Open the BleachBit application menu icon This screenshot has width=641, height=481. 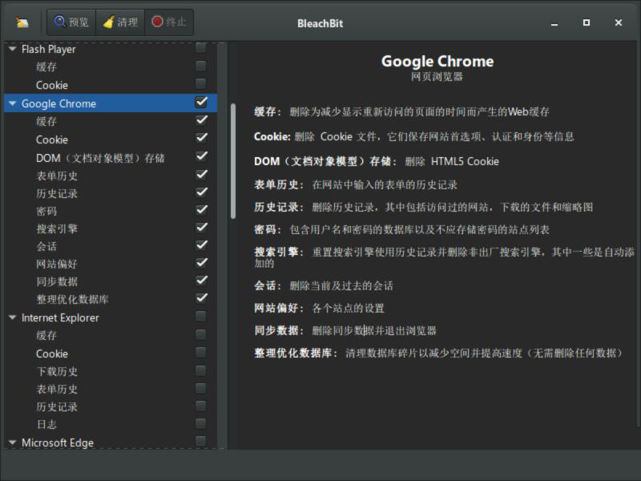[22, 22]
